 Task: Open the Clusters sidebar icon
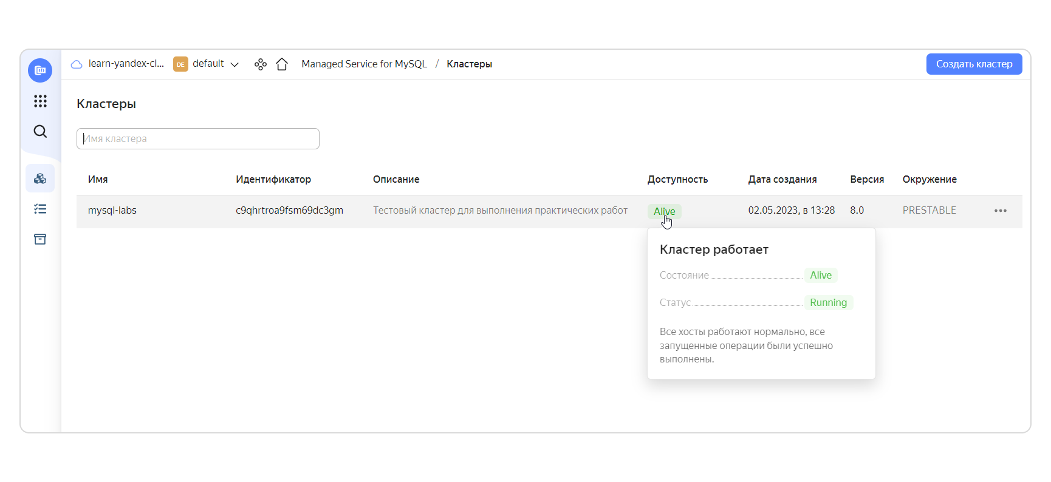(40, 178)
